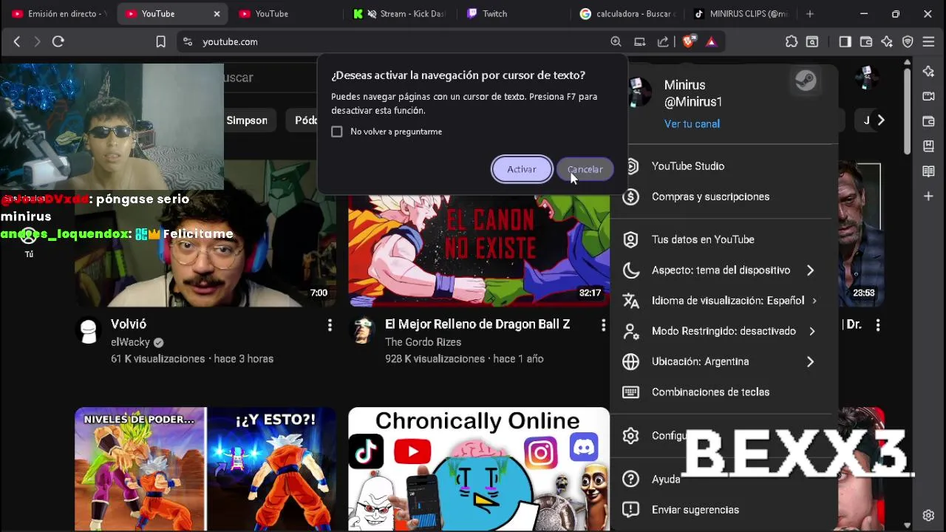Open site settings icon beside youtube.com
Screen dimensions: 946x532
pos(188,42)
